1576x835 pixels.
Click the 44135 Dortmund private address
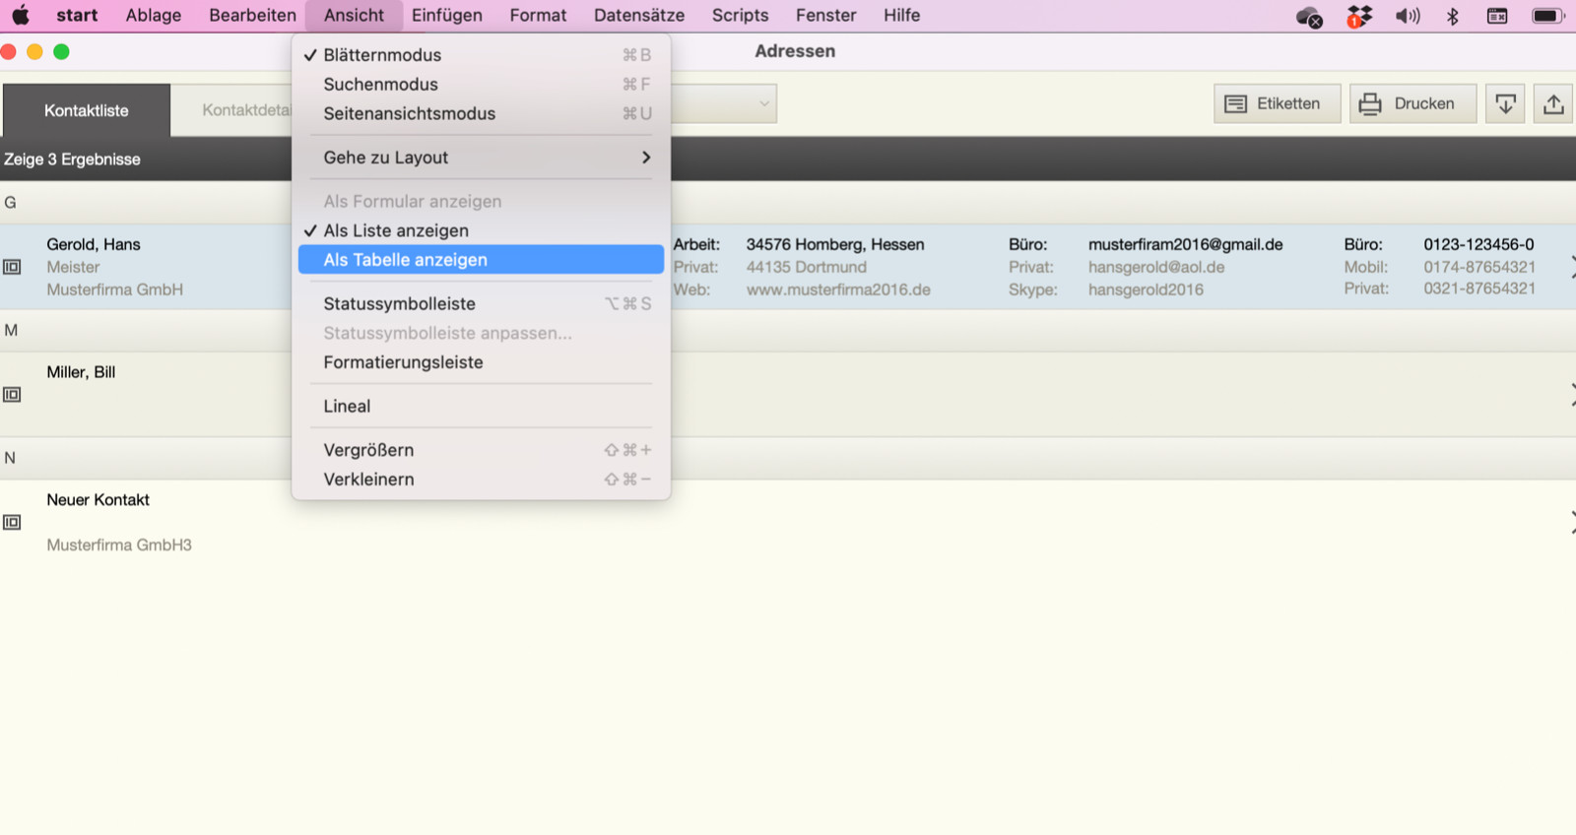click(807, 267)
